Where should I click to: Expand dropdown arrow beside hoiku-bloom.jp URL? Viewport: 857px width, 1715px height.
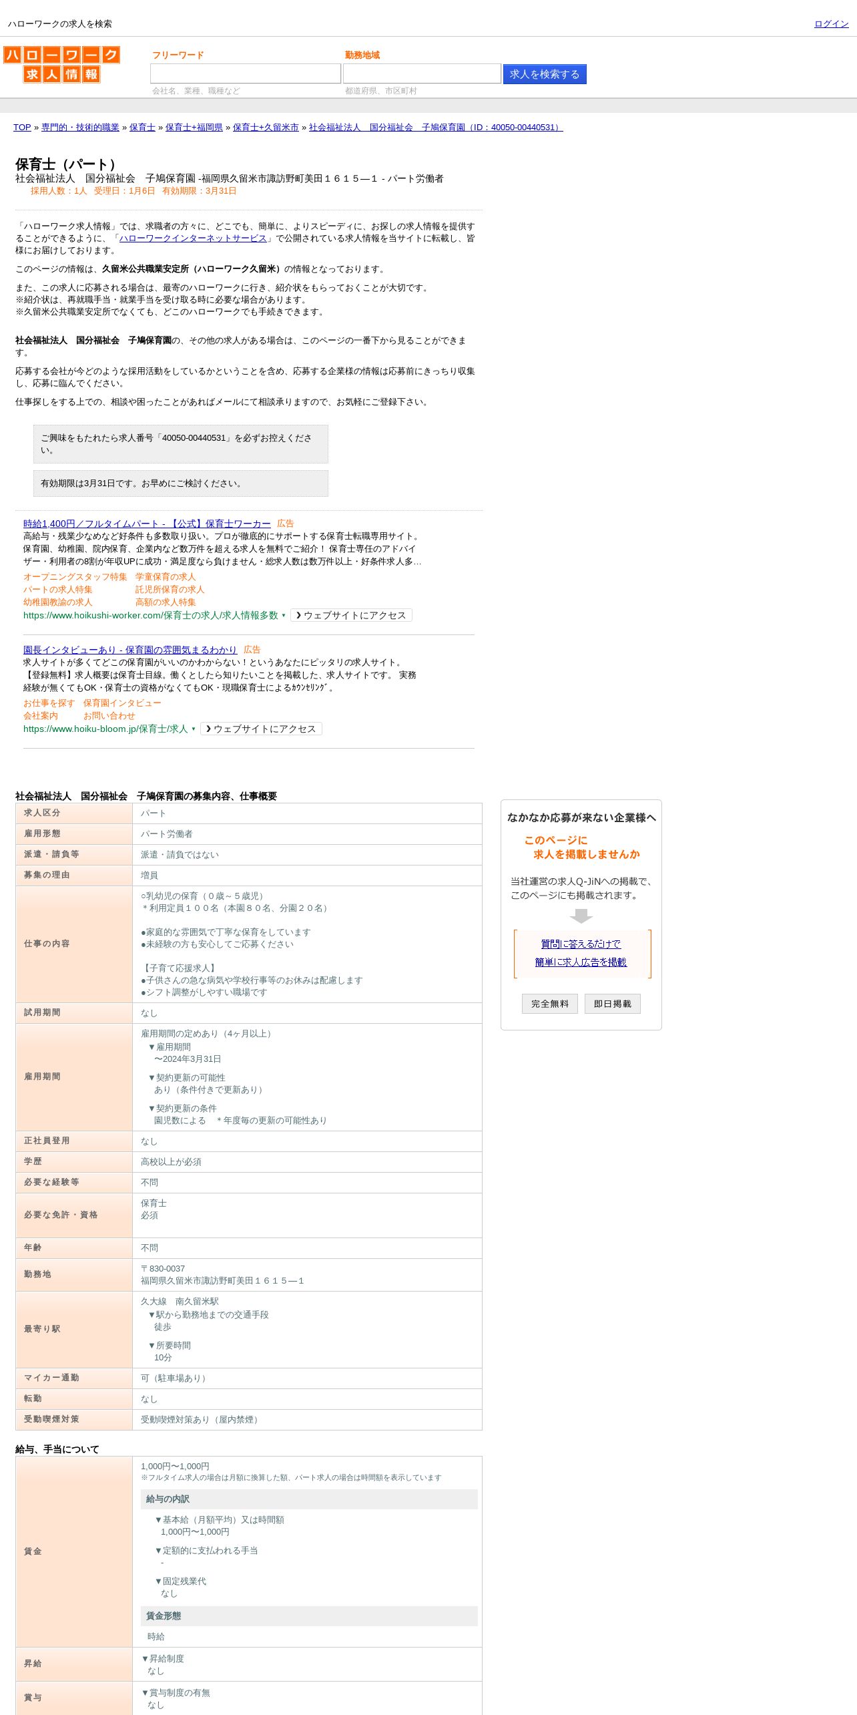(x=194, y=729)
